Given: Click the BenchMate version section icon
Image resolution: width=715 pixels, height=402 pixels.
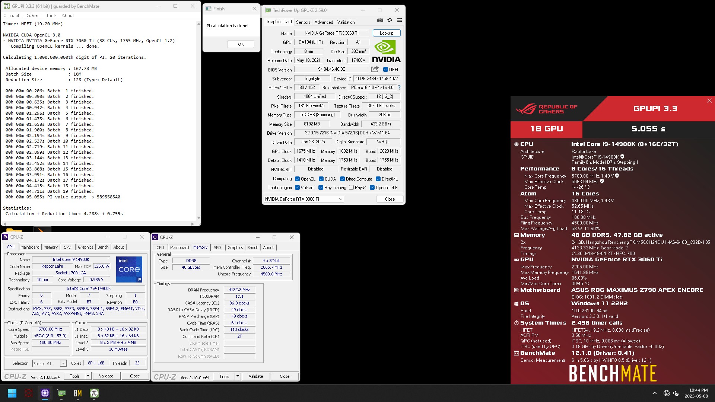Looking at the screenshot, I should click(516, 353).
